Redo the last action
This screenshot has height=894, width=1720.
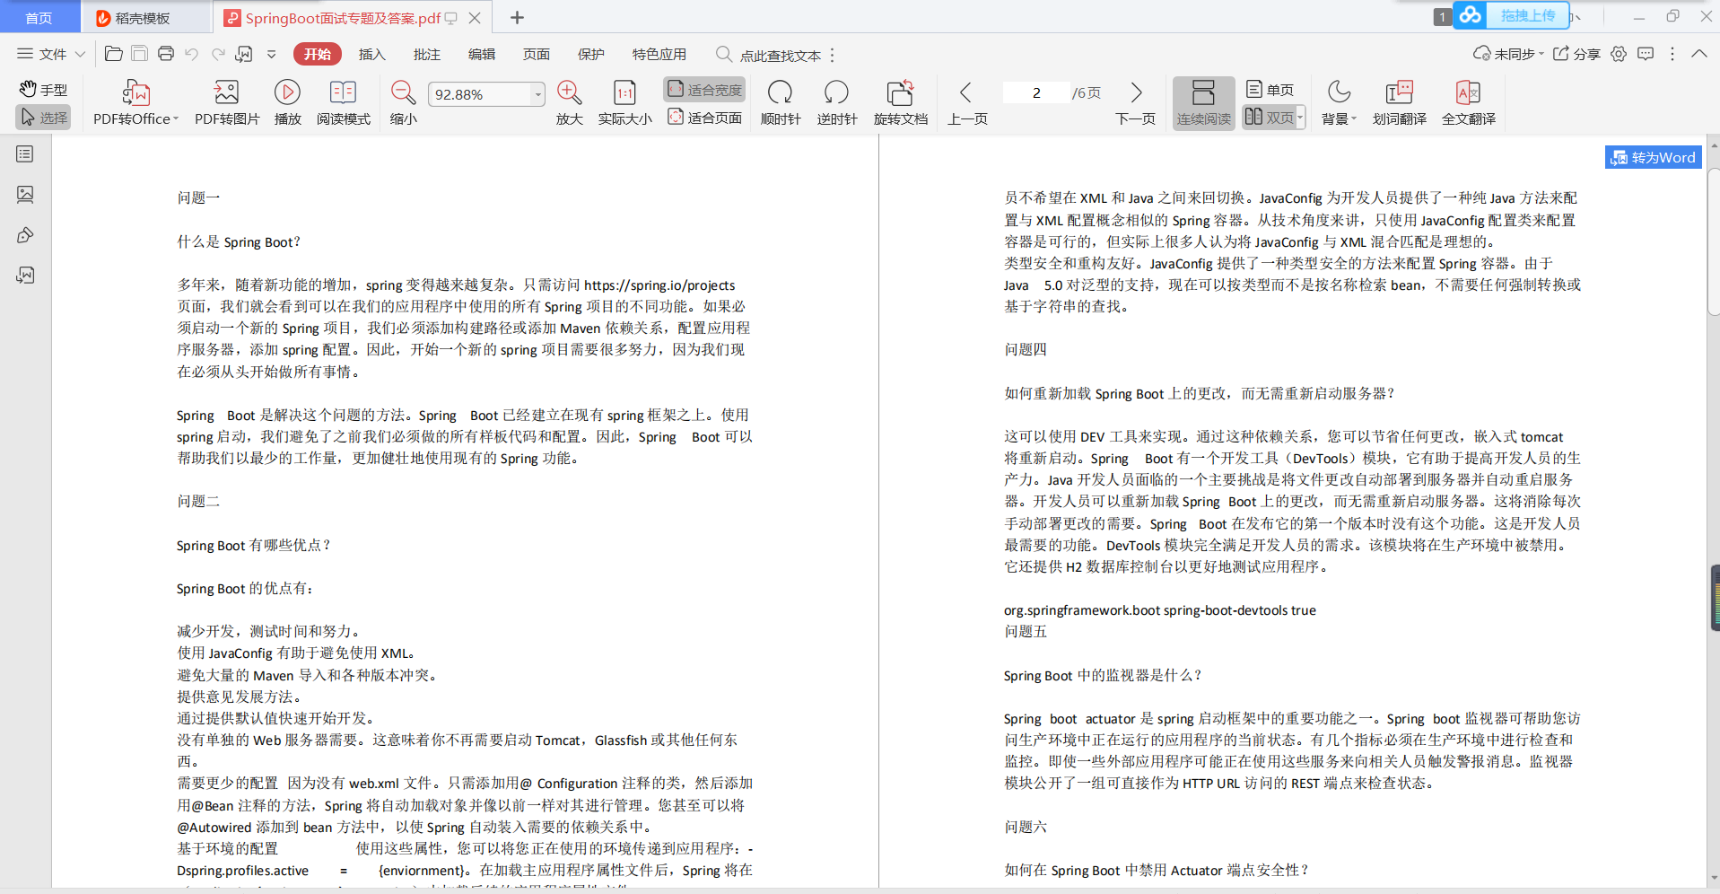(218, 54)
